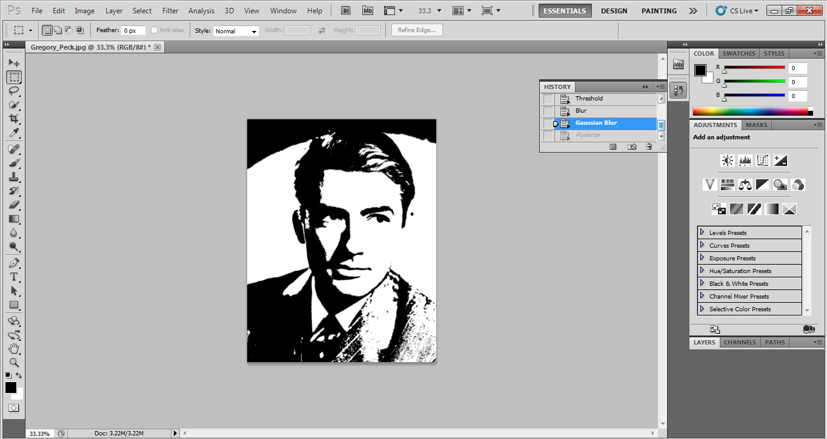This screenshot has height=439, width=827.
Task: Switch to the Channels tab
Action: click(x=740, y=342)
